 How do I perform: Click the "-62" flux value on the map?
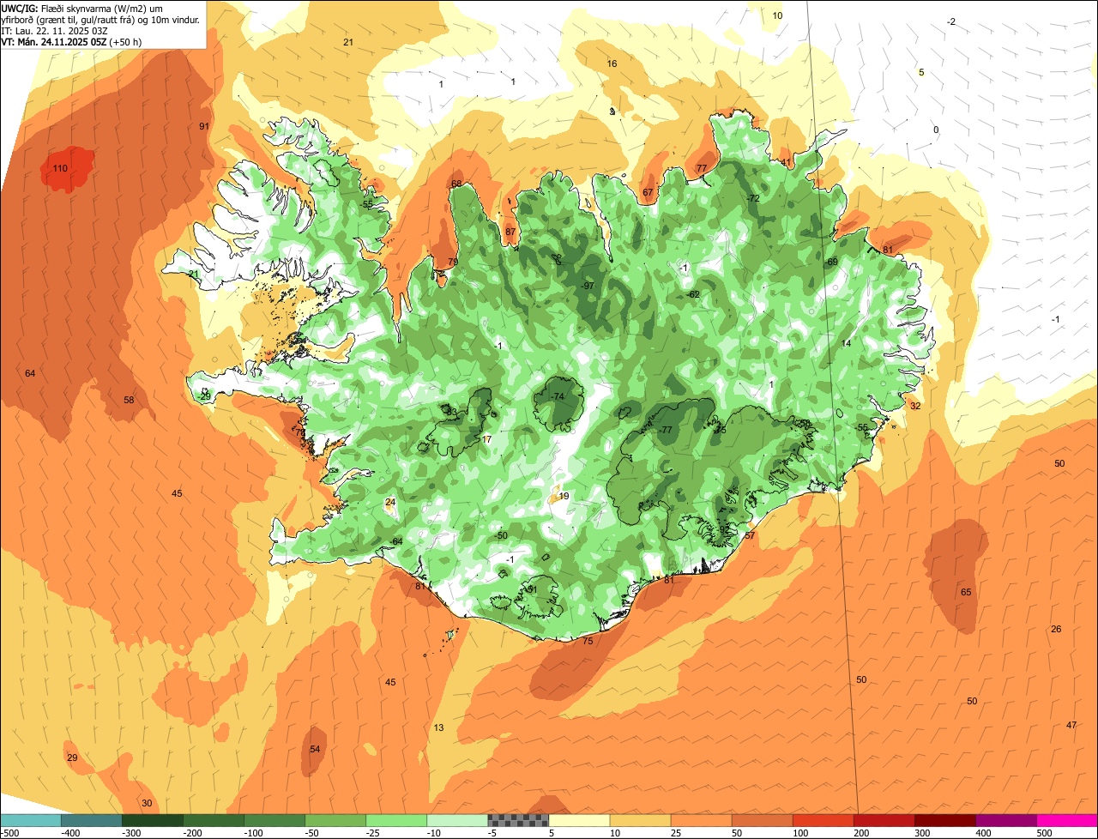(693, 294)
